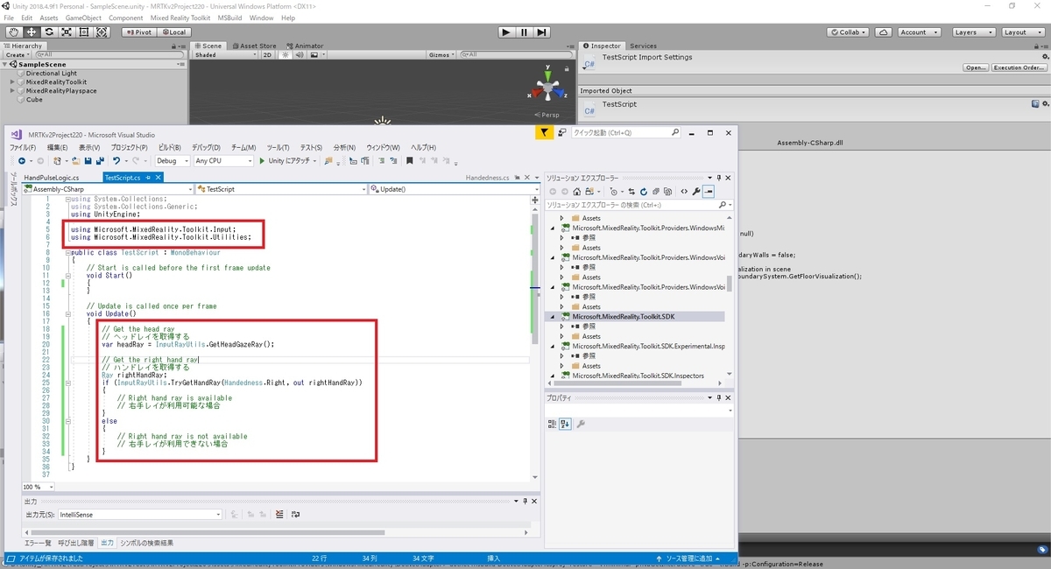Click the Unity Step frame button
This screenshot has height=569, width=1051.
[x=542, y=32]
